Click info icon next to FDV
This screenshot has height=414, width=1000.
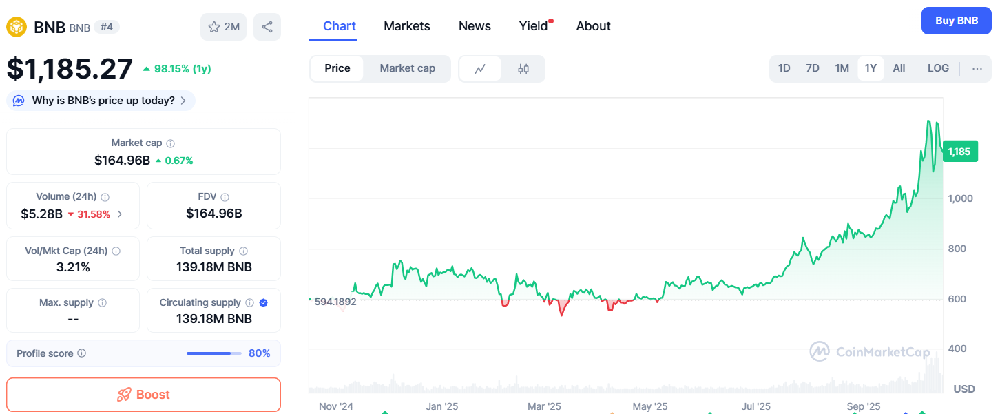point(225,197)
